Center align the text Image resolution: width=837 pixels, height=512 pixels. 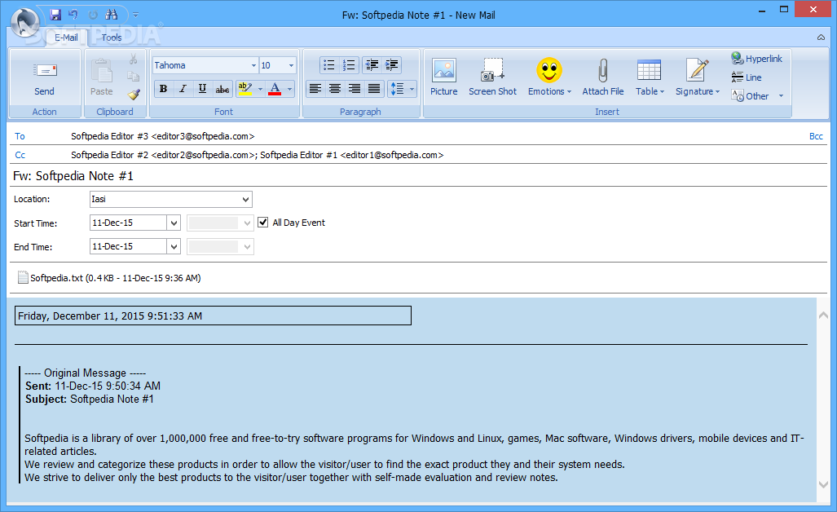click(335, 89)
